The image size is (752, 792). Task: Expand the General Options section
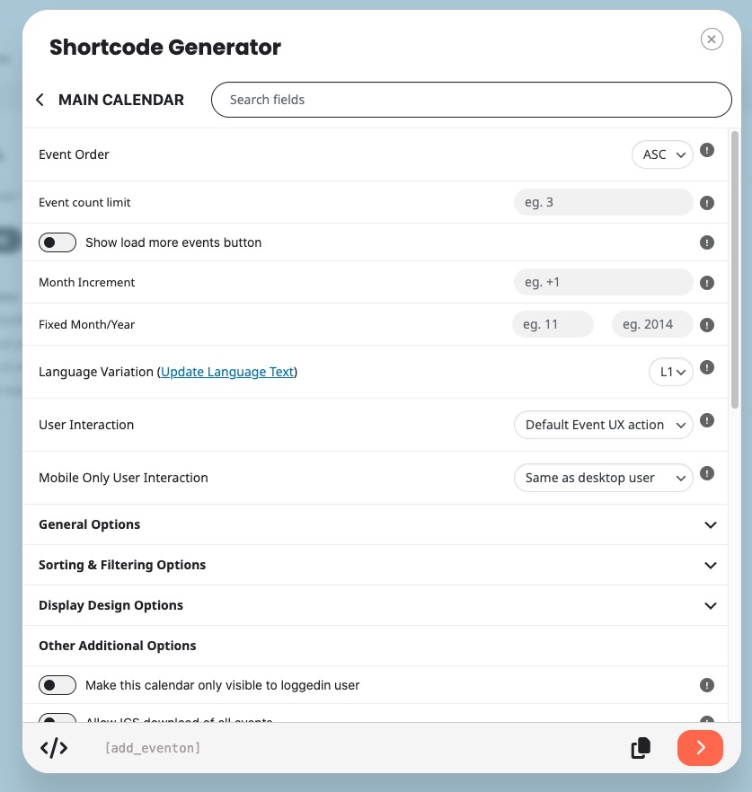pyautogui.click(x=375, y=524)
